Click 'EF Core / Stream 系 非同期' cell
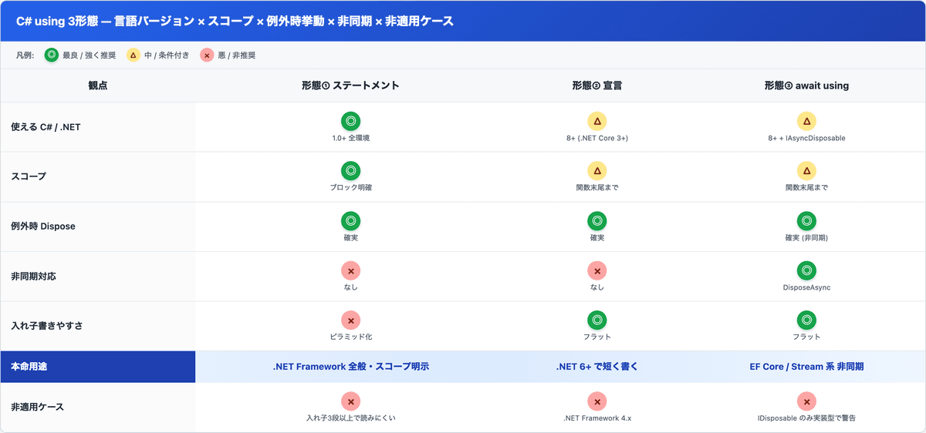 click(x=806, y=367)
